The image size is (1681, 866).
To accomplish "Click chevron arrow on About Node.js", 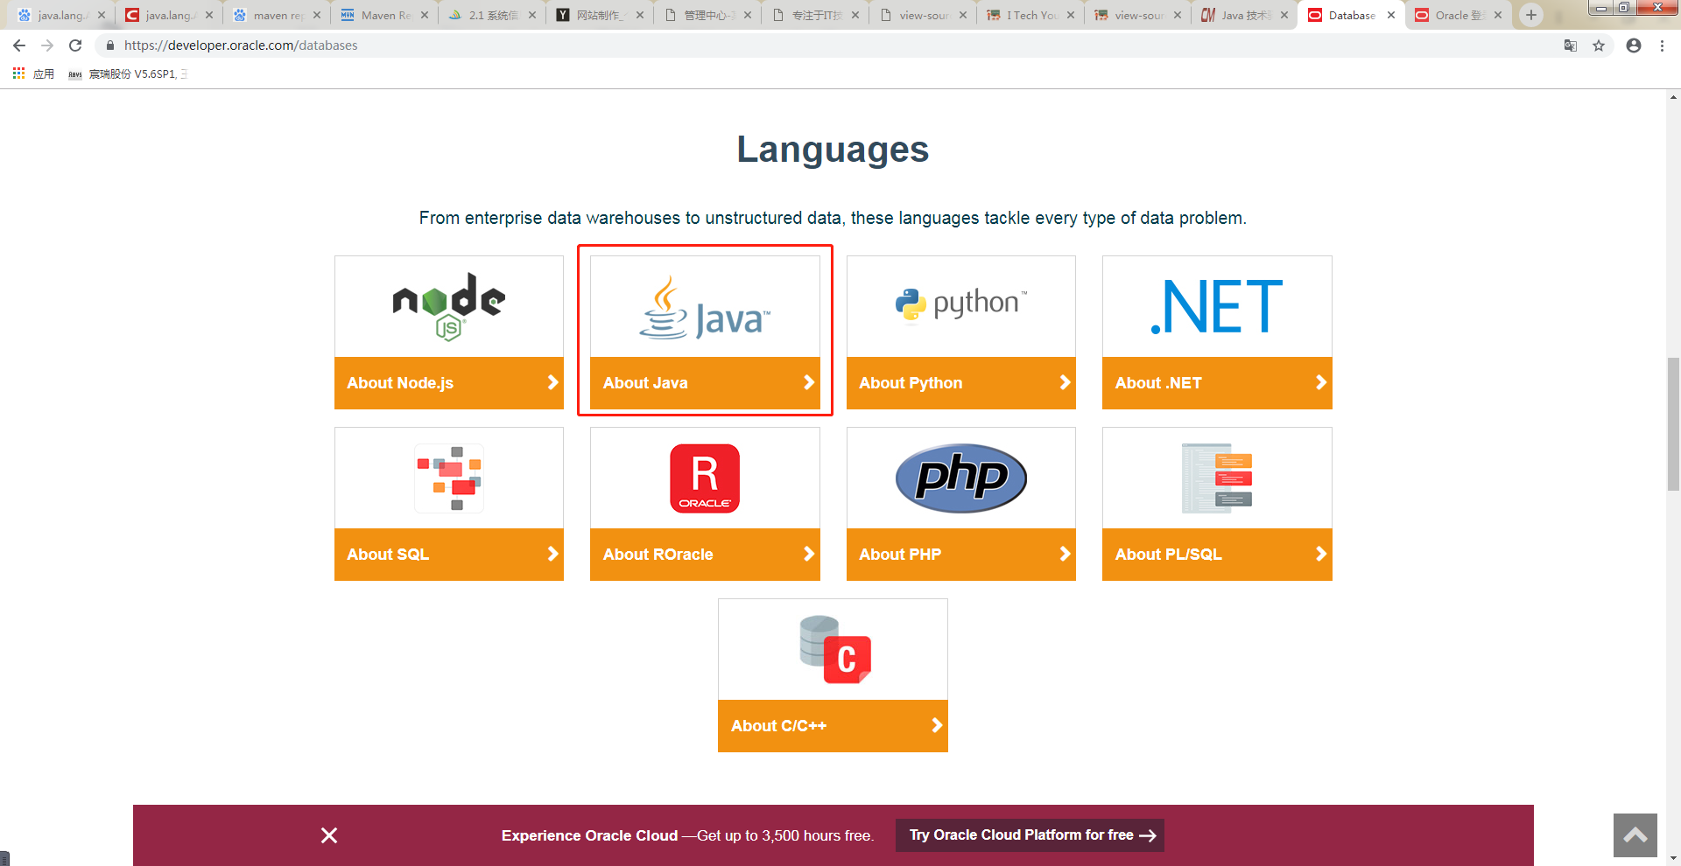I will point(552,382).
